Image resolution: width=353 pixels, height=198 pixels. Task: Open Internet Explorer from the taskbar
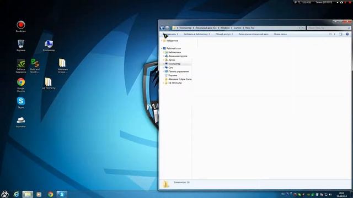pyautogui.click(x=16, y=194)
